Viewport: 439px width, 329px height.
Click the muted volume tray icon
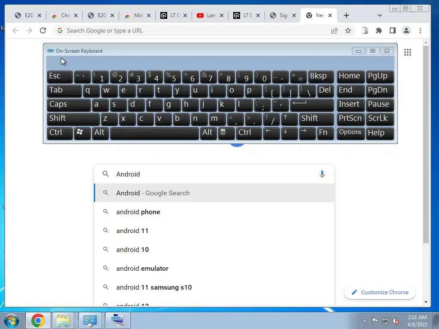click(396, 321)
